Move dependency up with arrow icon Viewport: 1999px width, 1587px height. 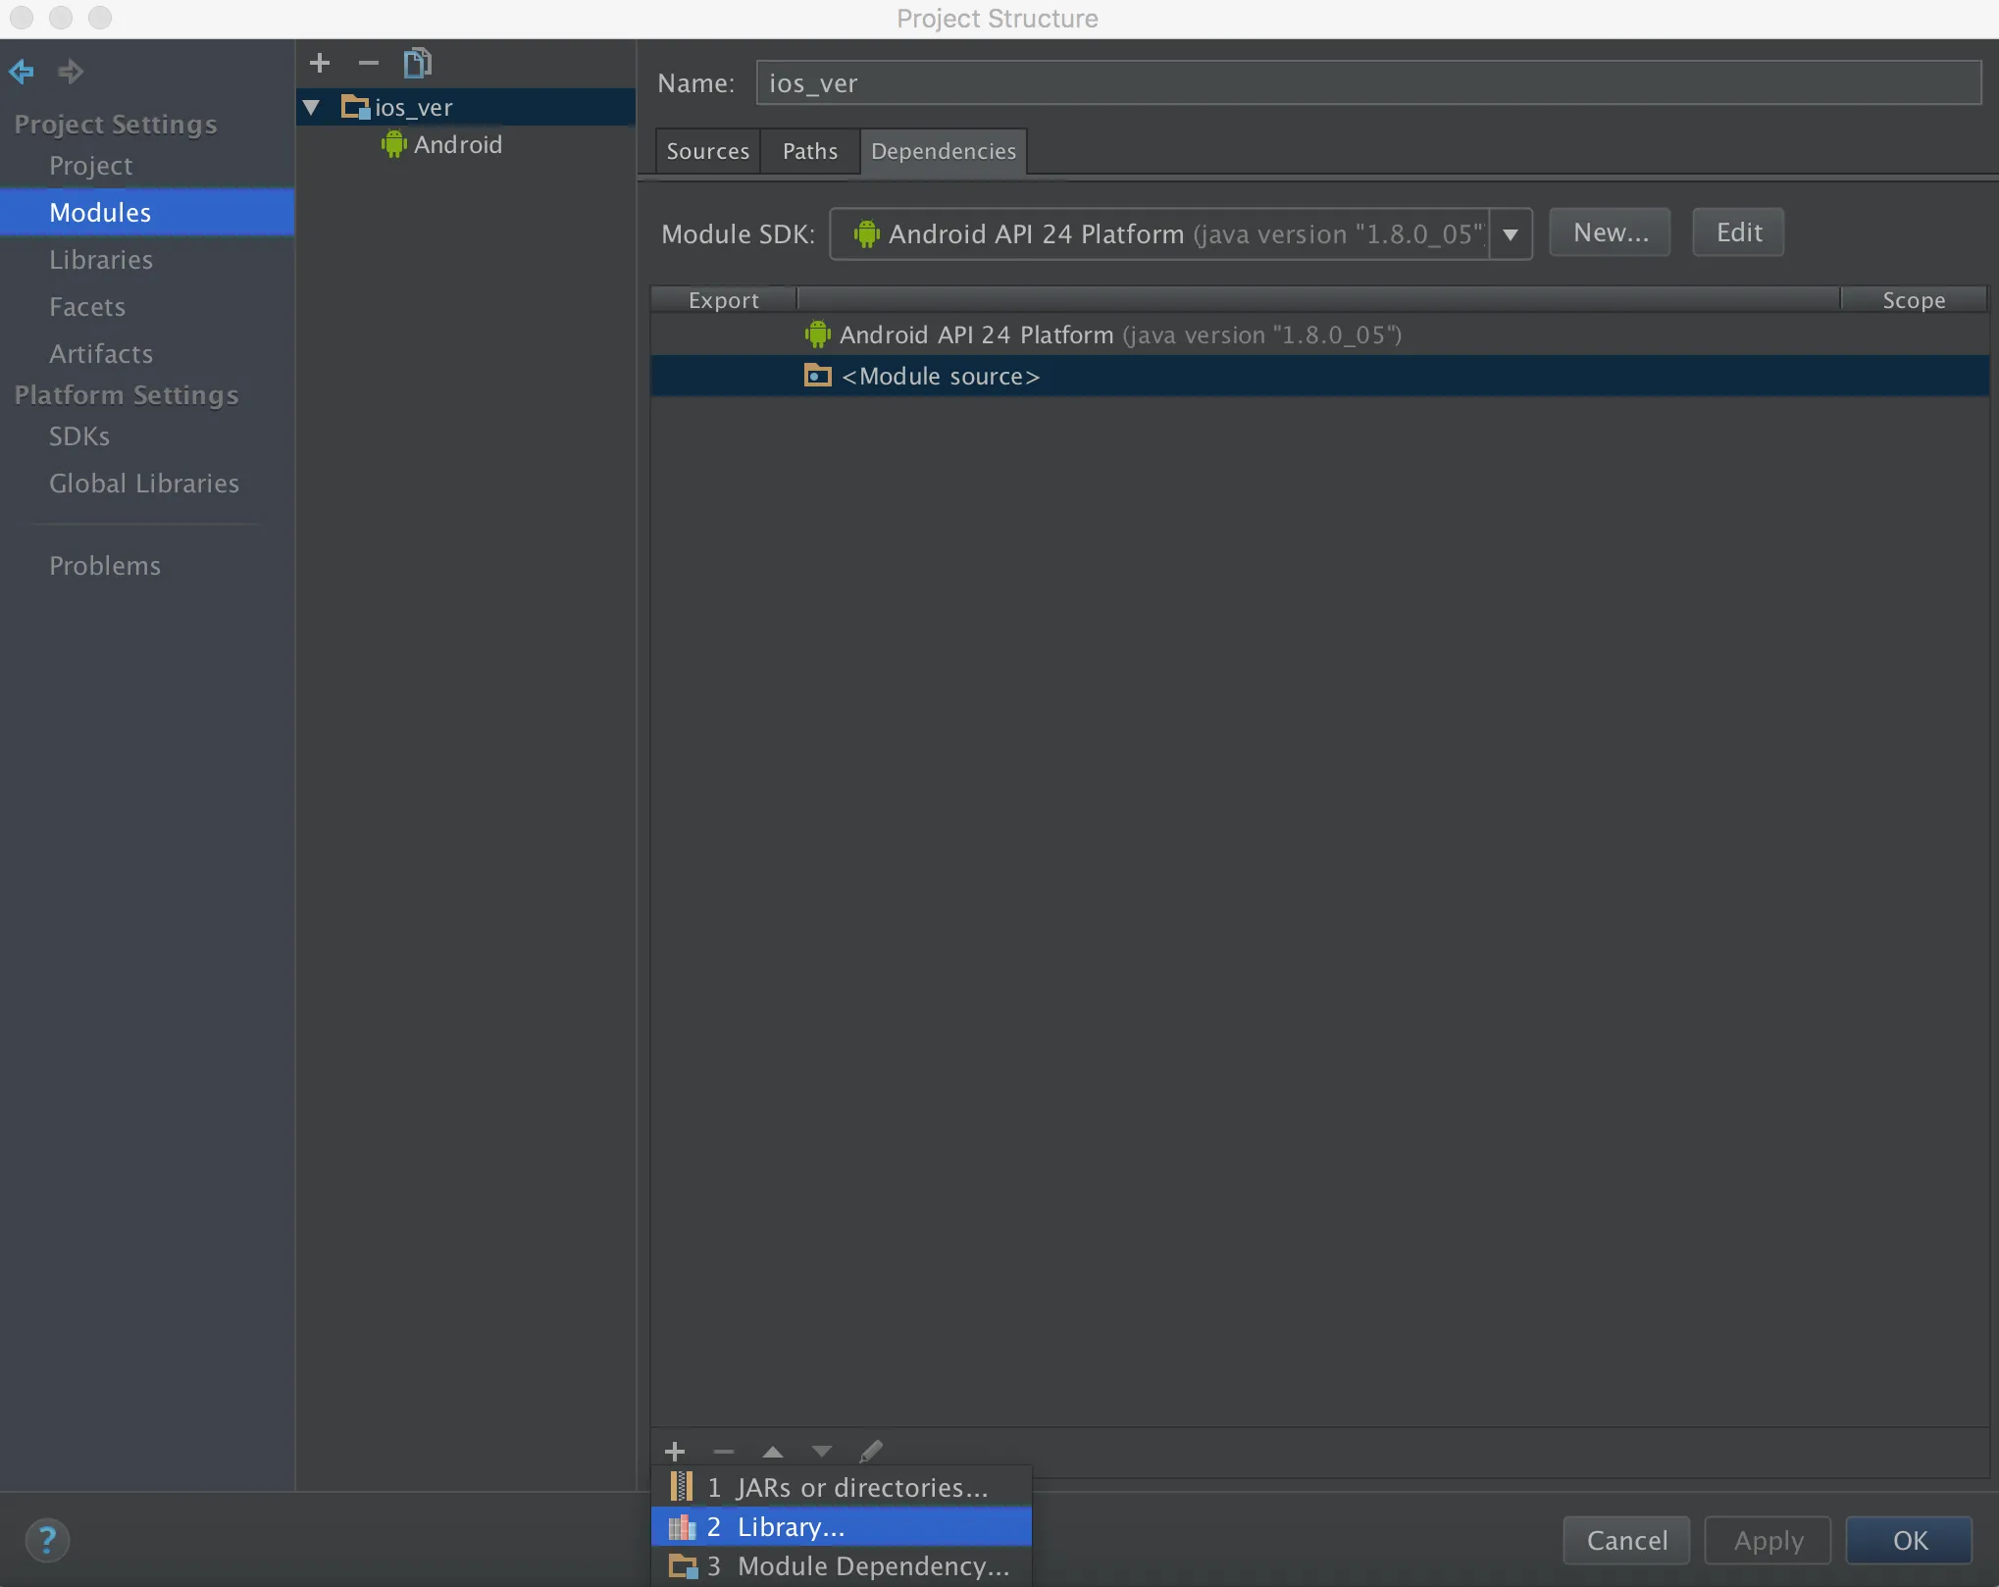pos(773,1451)
